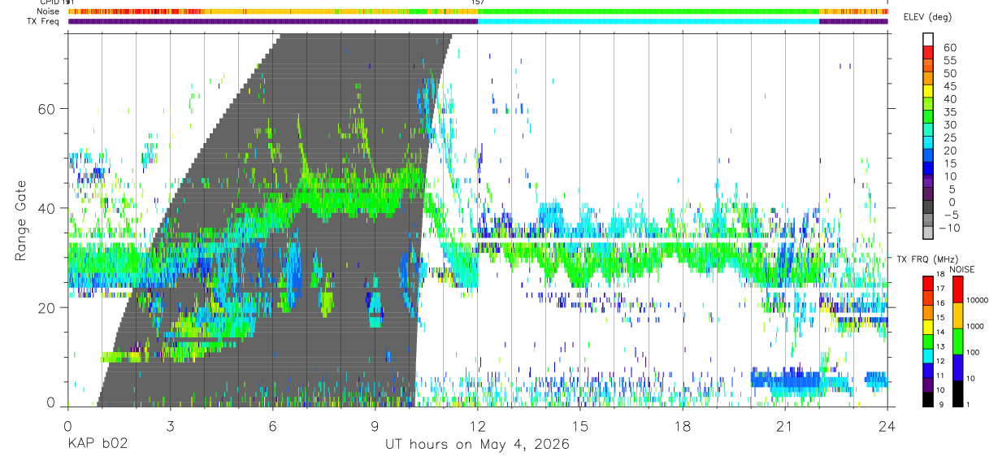Image resolution: width=998 pixels, height=461 pixels.
Task: Click the red segment of the NOISE color bar
Action: point(958,289)
